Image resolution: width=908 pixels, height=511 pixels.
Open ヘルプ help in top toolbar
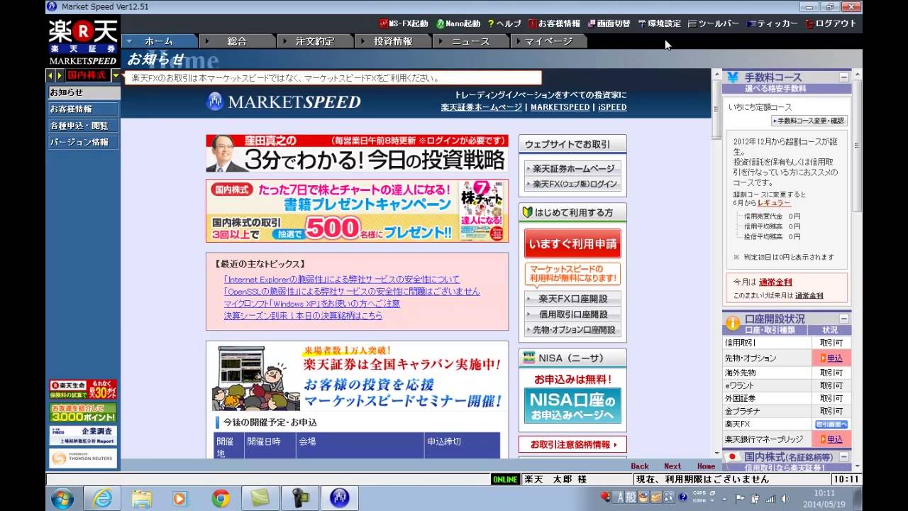coord(504,23)
